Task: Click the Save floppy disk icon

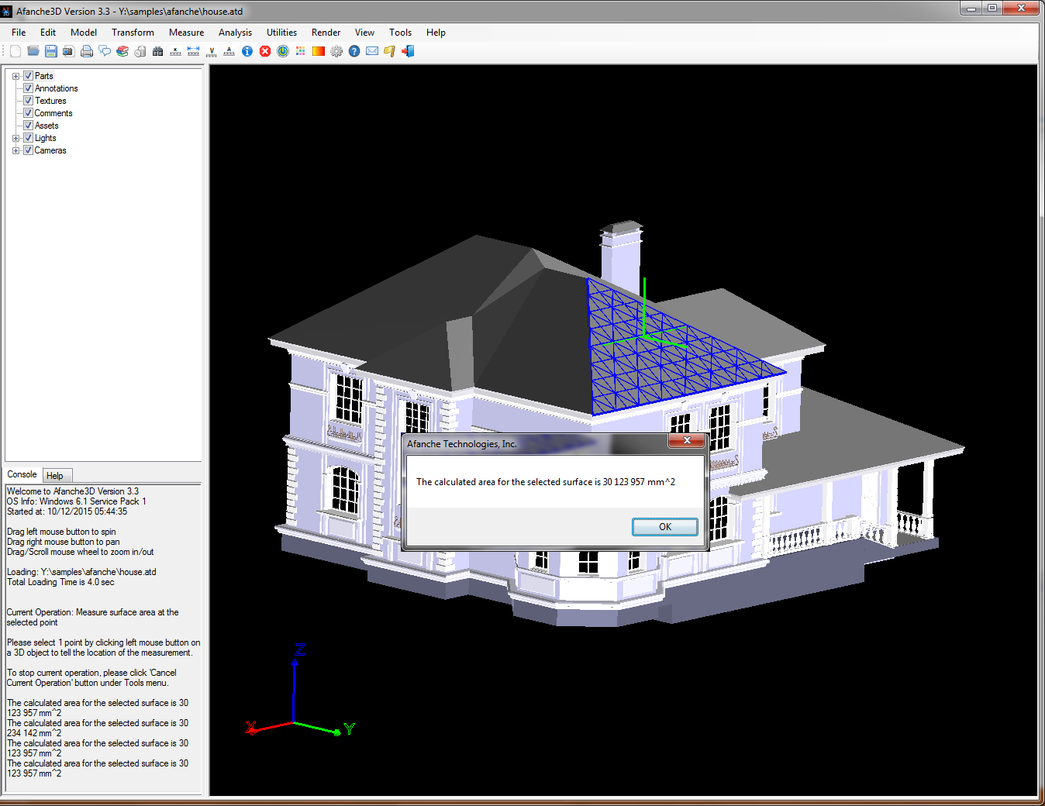Action: point(51,51)
